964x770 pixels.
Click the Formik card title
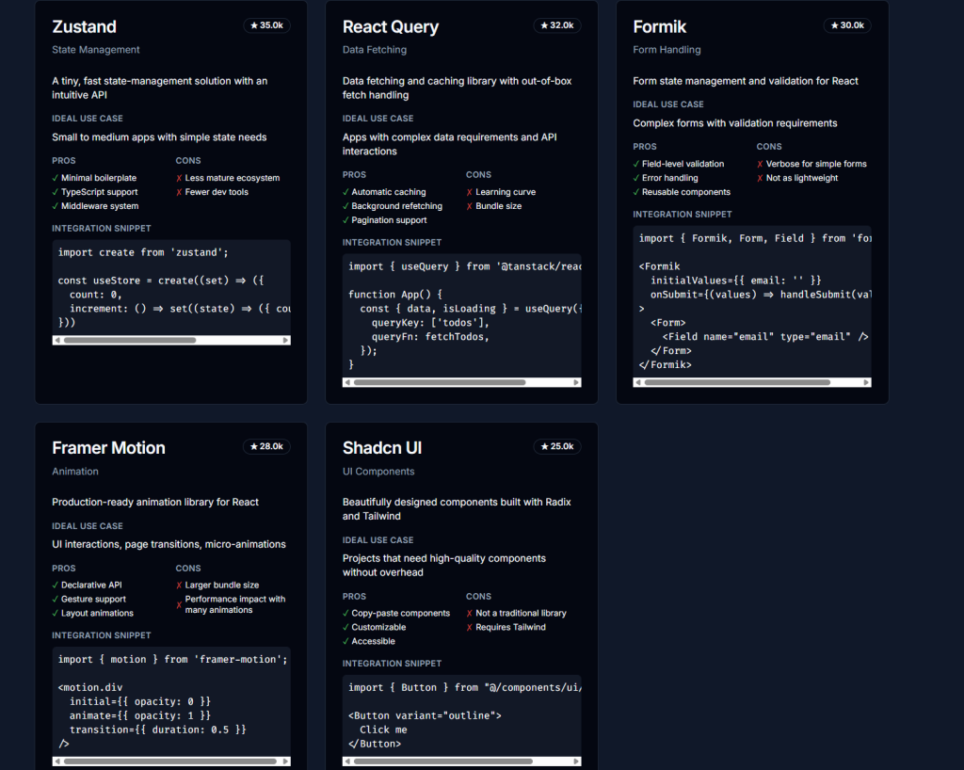pyautogui.click(x=659, y=26)
